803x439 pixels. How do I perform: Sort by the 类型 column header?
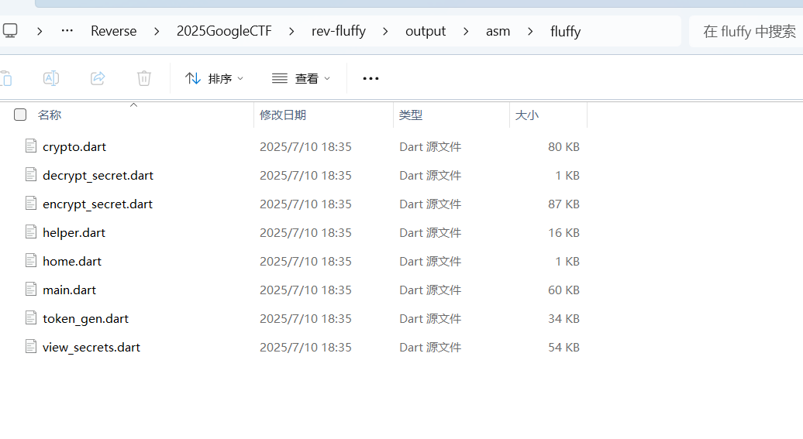[x=411, y=115]
